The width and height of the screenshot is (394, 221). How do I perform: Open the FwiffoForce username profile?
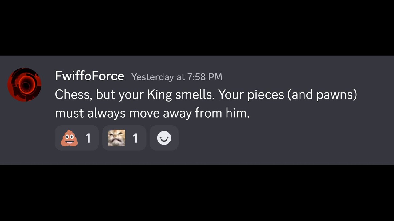click(90, 76)
